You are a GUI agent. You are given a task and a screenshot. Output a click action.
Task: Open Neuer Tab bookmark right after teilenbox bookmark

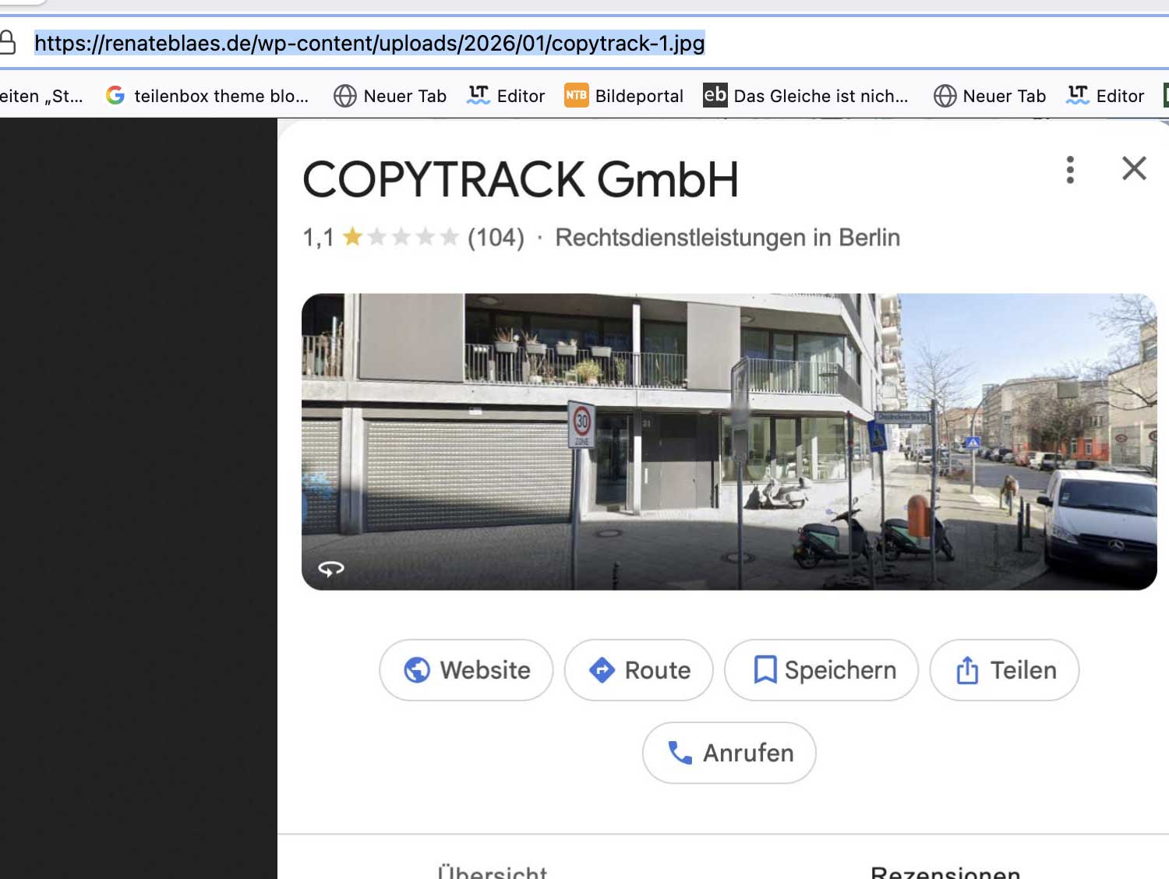390,96
